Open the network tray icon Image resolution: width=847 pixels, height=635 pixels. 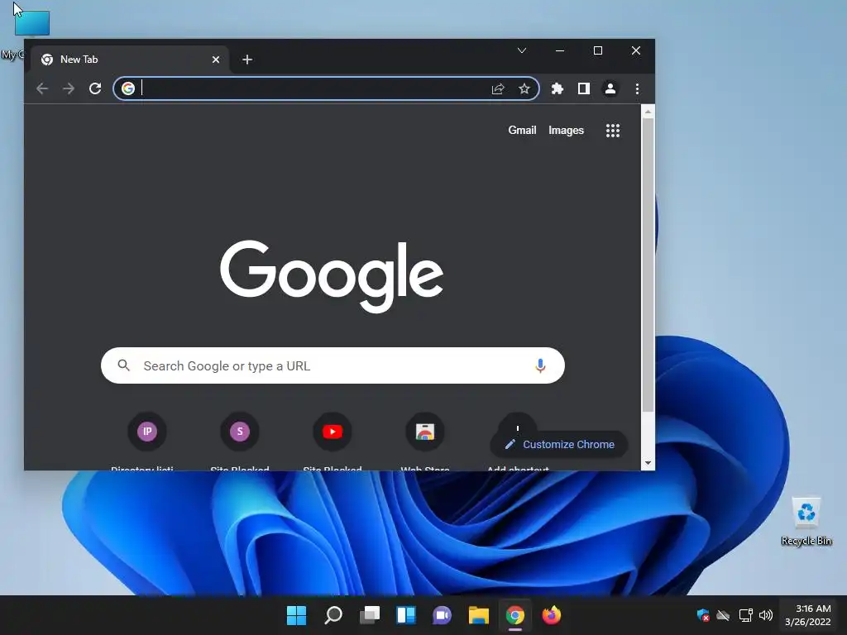coord(745,615)
